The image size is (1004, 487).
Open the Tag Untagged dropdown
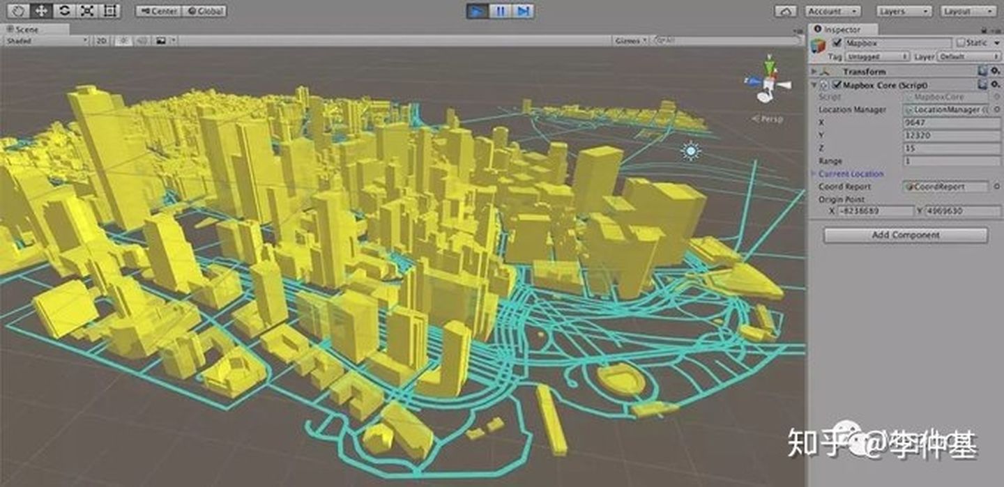point(877,56)
